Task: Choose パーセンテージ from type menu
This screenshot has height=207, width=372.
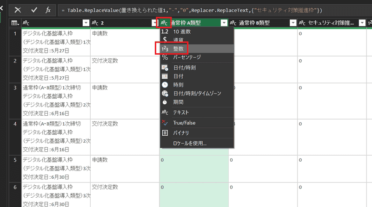Action: 187,57
